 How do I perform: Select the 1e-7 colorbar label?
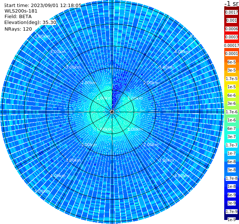(232, 153)
